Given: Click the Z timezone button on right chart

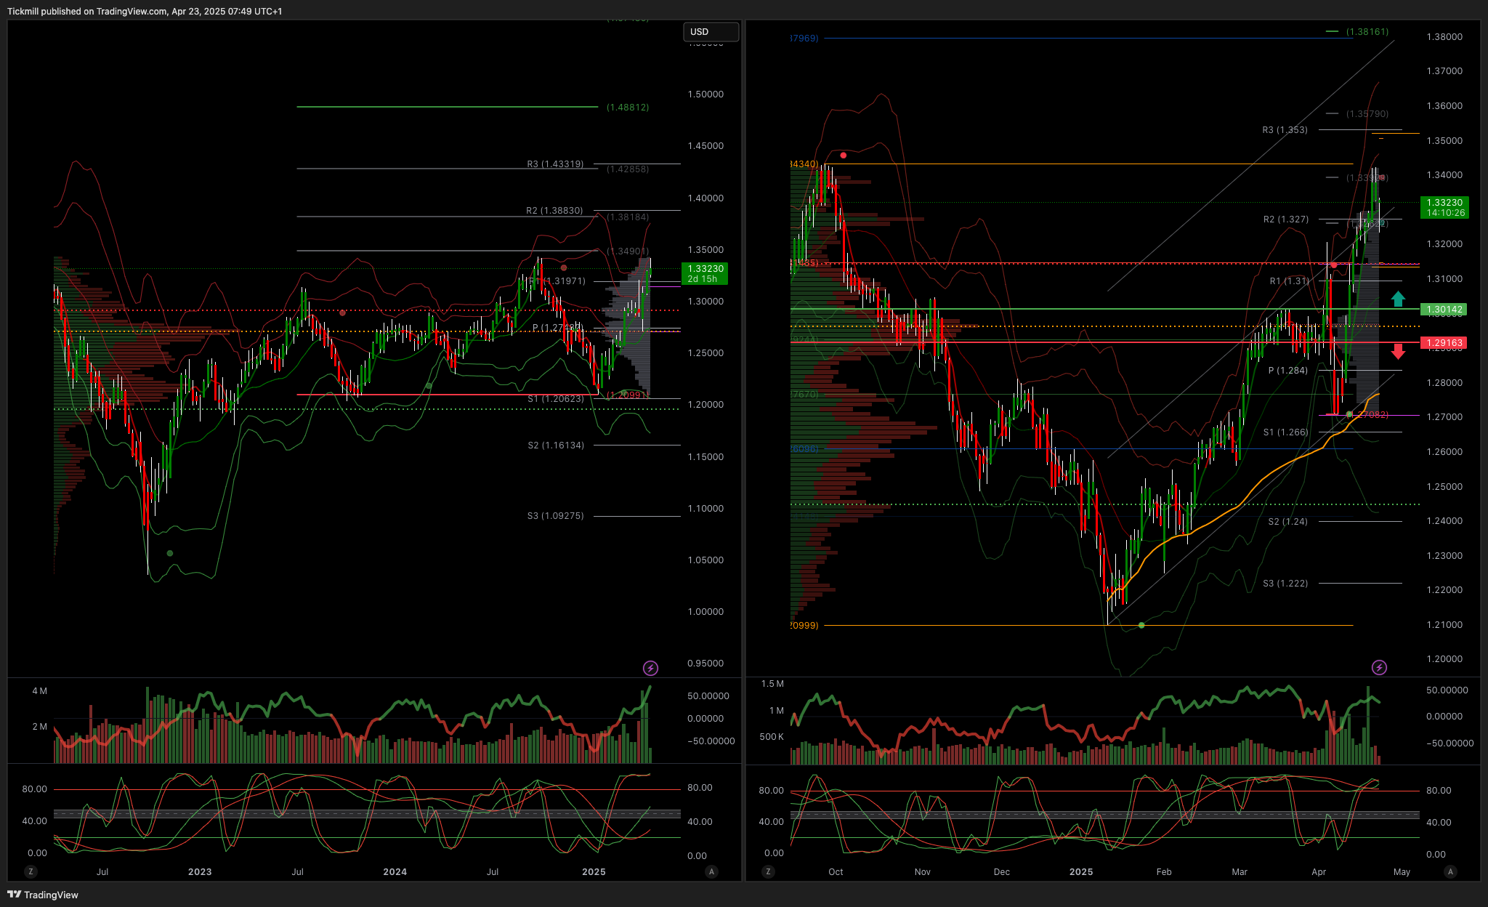Looking at the screenshot, I should tap(769, 871).
